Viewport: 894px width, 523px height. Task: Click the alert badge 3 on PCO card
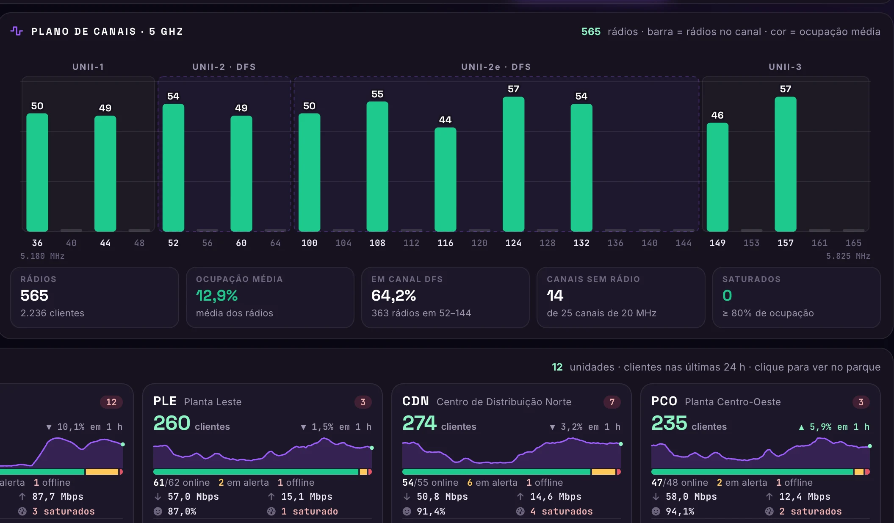pos(861,402)
